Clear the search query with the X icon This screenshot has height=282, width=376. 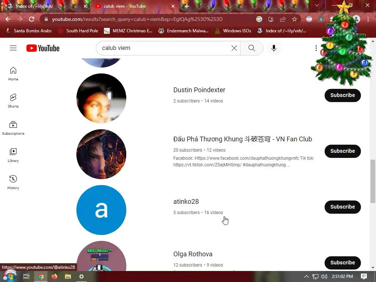(x=234, y=48)
